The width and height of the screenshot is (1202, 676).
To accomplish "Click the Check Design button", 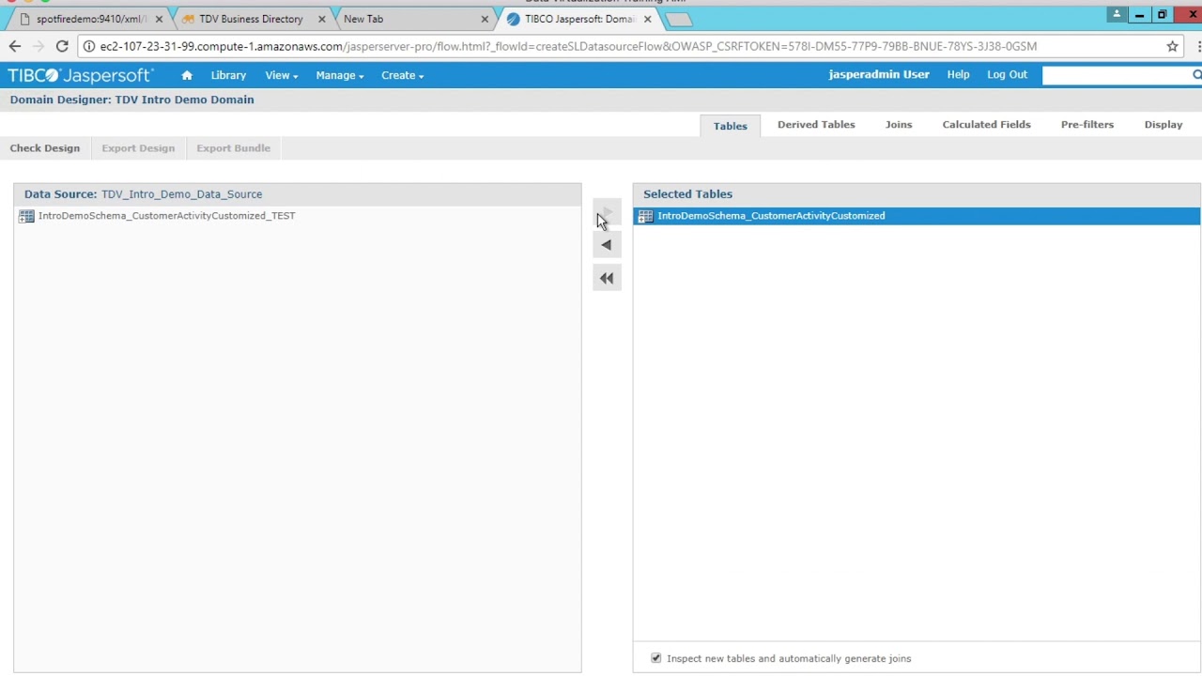I will tap(45, 148).
